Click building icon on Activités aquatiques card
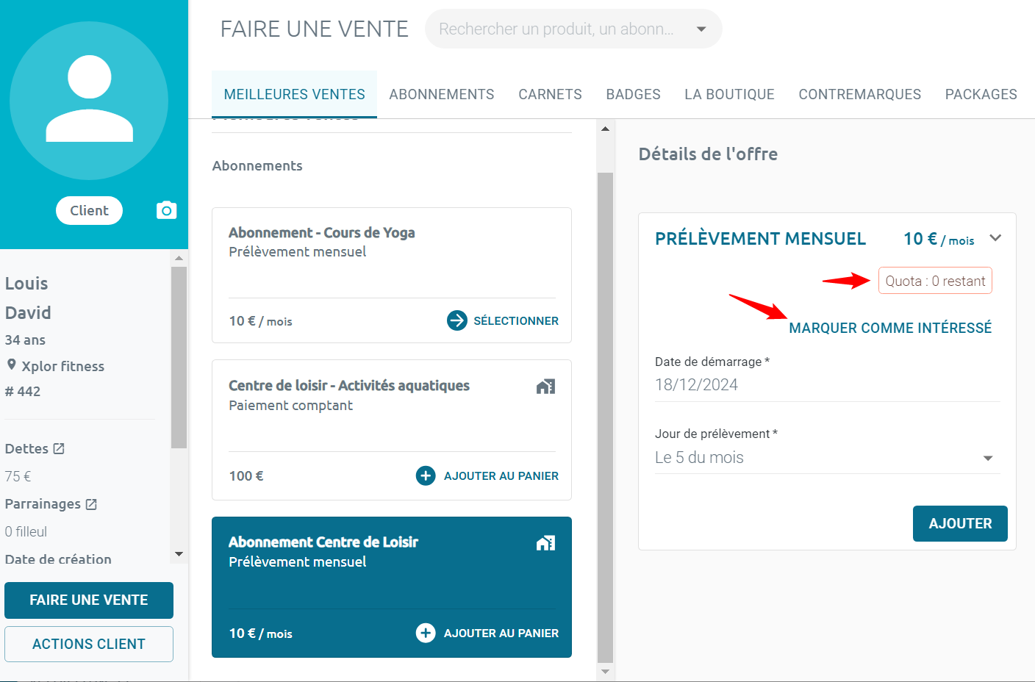Screen dimensions: 1035x682 (x=545, y=387)
